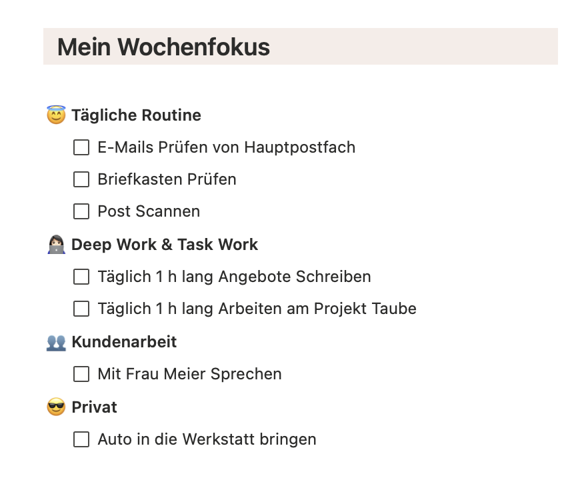Viewport: 572px width, 492px height.
Task: Click the Mit Frau Meier Sprechen label
Action: pos(189,374)
